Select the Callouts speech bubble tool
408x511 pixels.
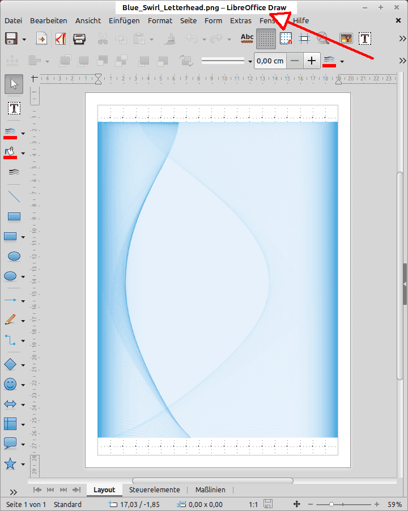(10, 444)
